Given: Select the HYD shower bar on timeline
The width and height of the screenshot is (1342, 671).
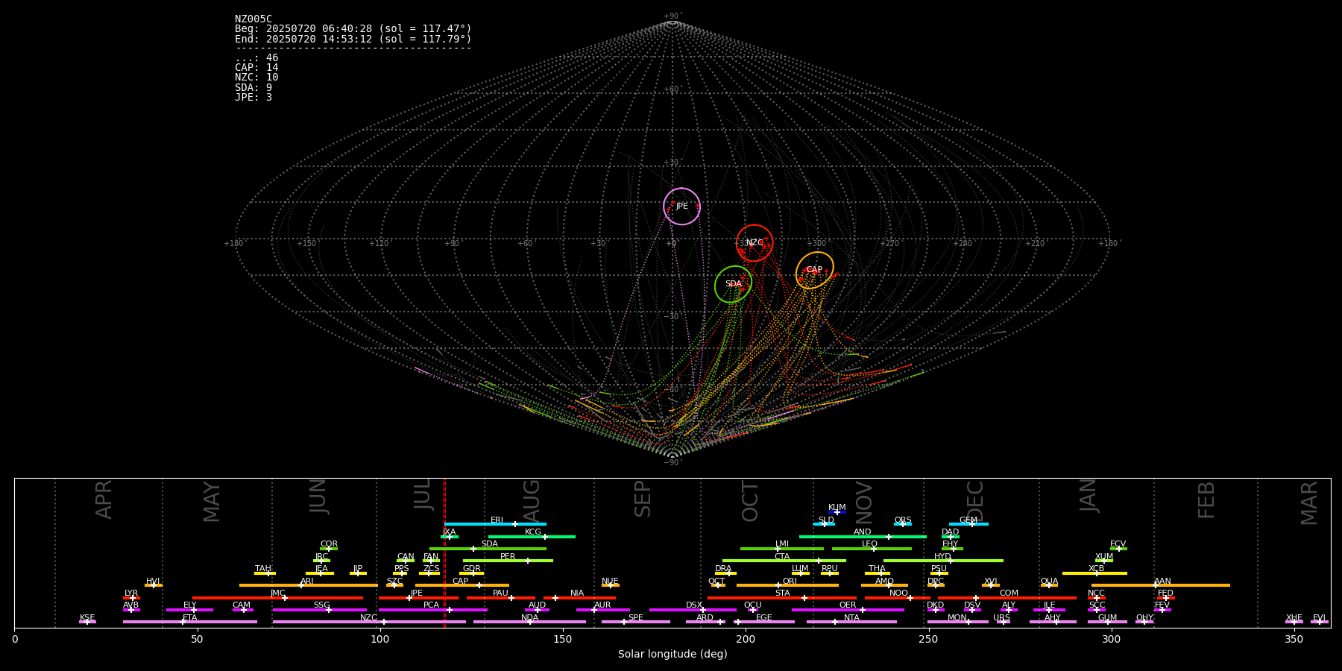Looking at the screenshot, I should click(943, 561).
